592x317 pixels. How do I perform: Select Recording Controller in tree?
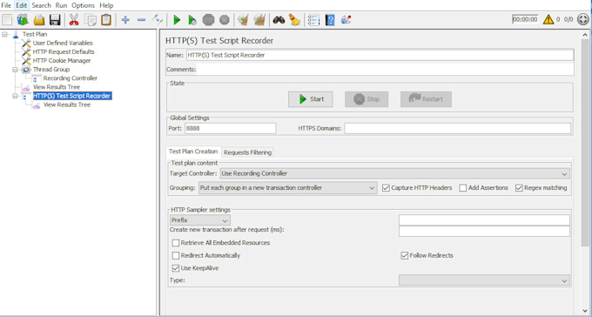(71, 78)
